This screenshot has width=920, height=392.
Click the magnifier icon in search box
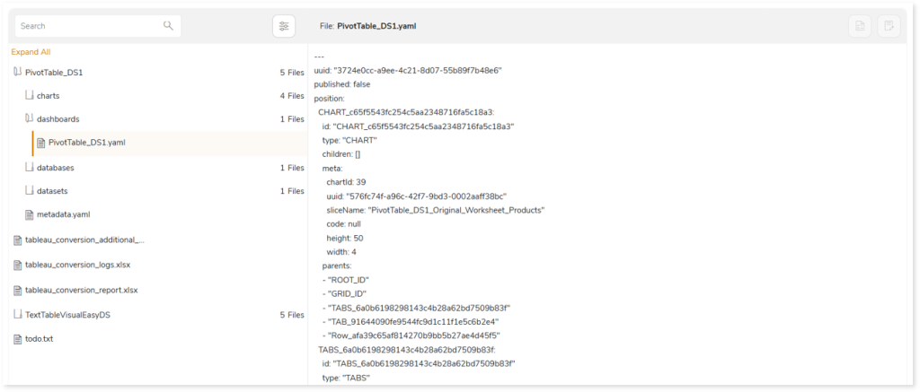pos(168,26)
